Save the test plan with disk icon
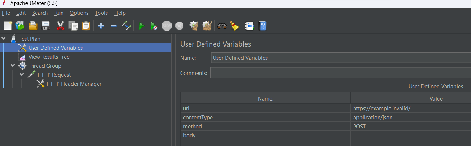The width and height of the screenshot is (471, 146). click(x=46, y=26)
